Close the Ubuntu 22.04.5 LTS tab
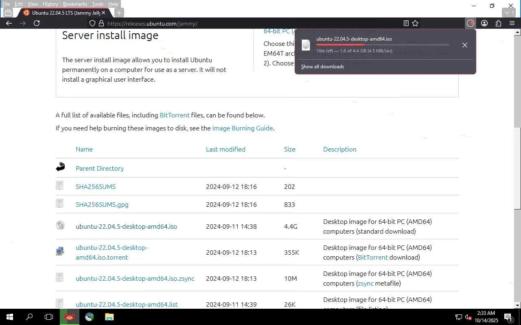 coord(103,13)
